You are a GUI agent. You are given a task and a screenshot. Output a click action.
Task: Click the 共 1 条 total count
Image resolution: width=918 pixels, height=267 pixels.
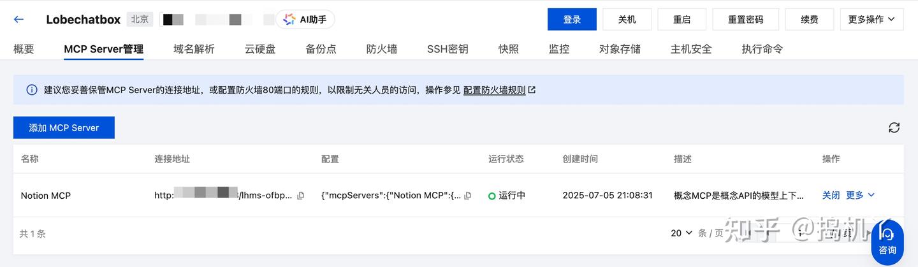click(x=33, y=234)
